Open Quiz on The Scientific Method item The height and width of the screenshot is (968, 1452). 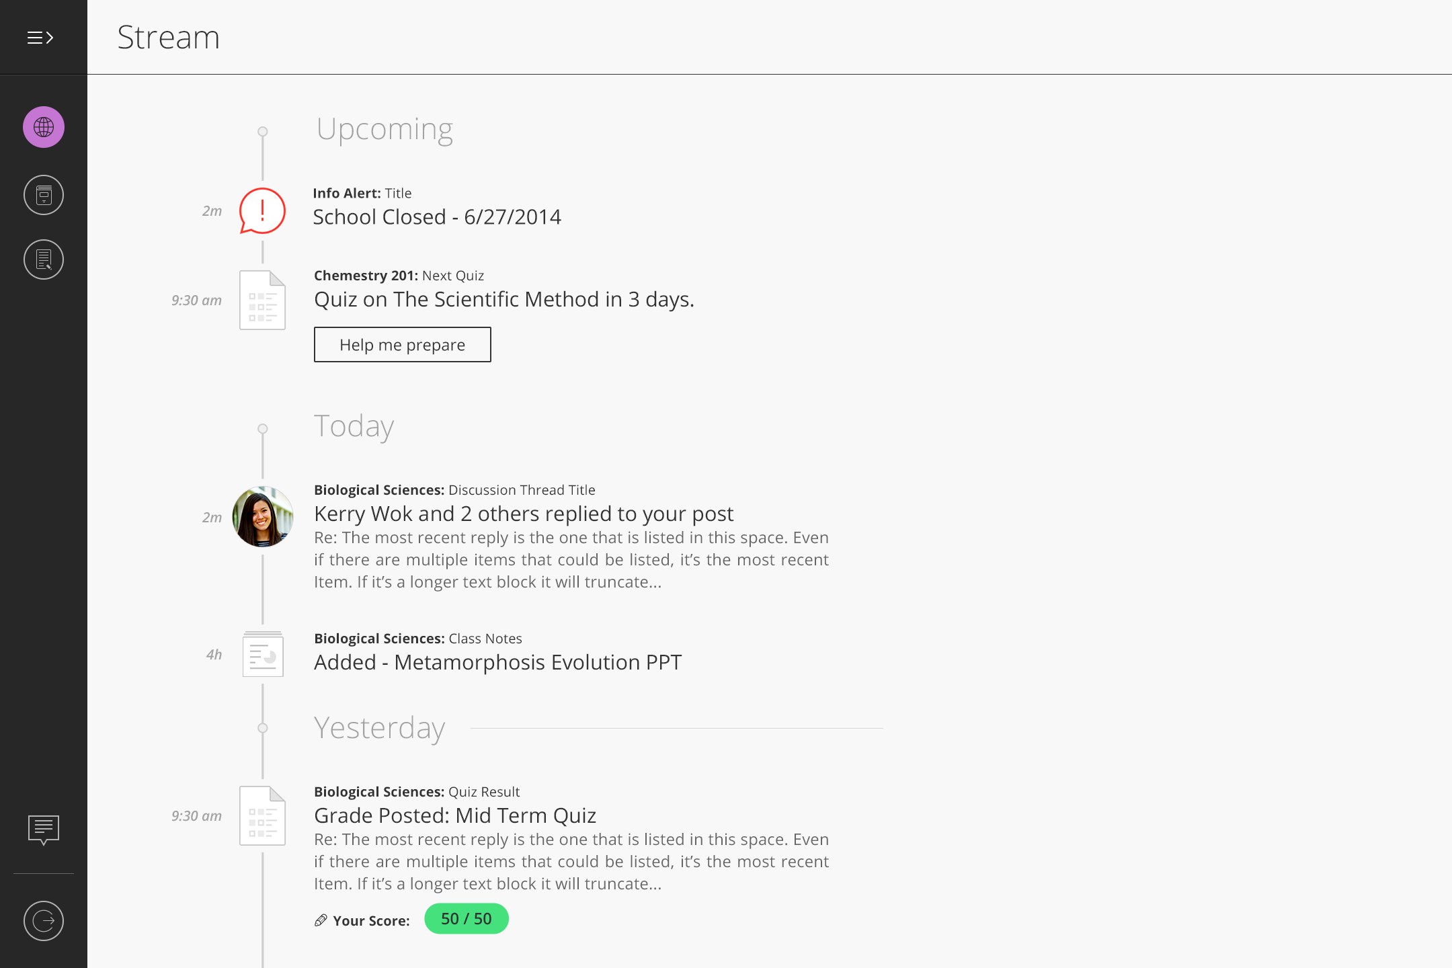[x=503, y=299]
